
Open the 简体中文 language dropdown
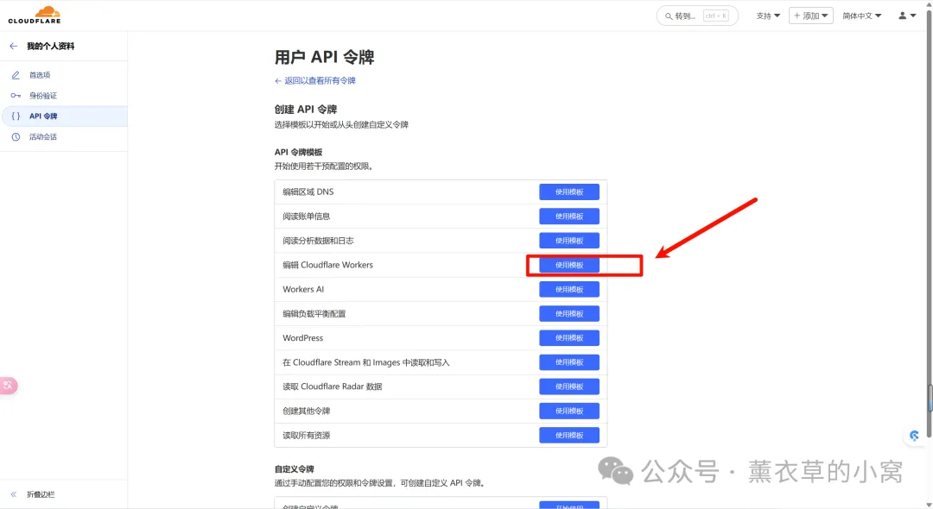pos(862,16)
